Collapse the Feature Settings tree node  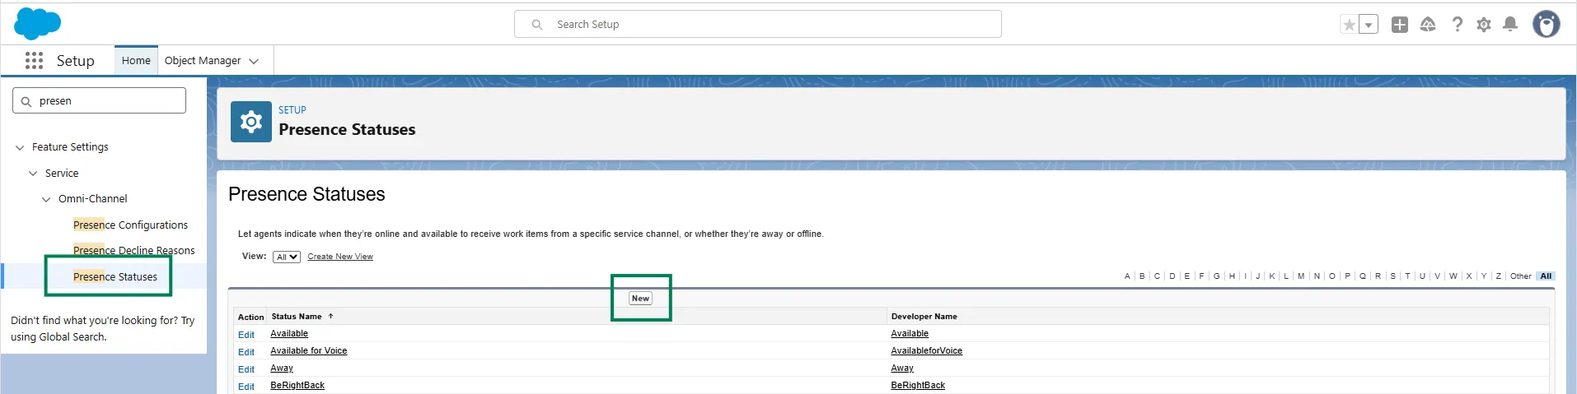point(20,147)
